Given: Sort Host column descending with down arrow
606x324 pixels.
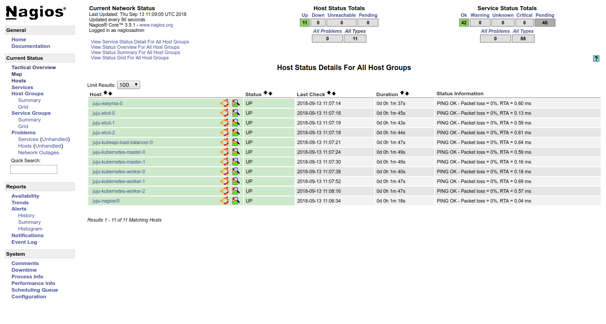Looking at the screenshot, I should point(110,94).
